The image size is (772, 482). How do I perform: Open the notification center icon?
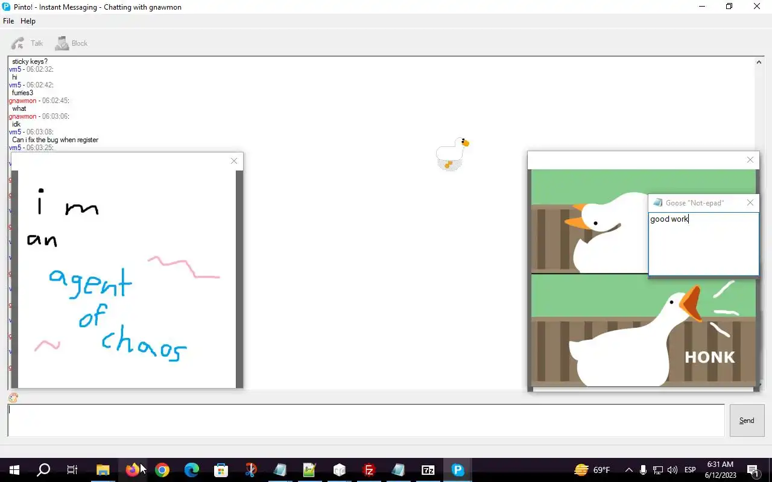(x=753, y=470)
